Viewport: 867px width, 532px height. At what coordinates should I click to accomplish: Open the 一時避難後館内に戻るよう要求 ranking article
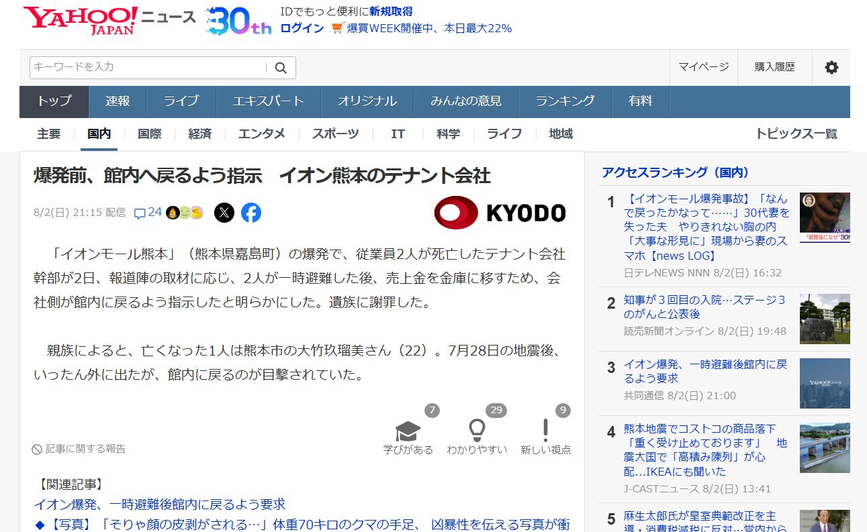pos(705,372)
